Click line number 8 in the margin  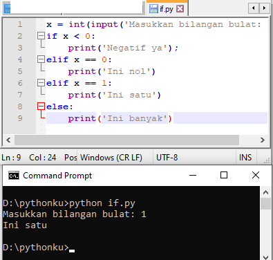(20, 106)
